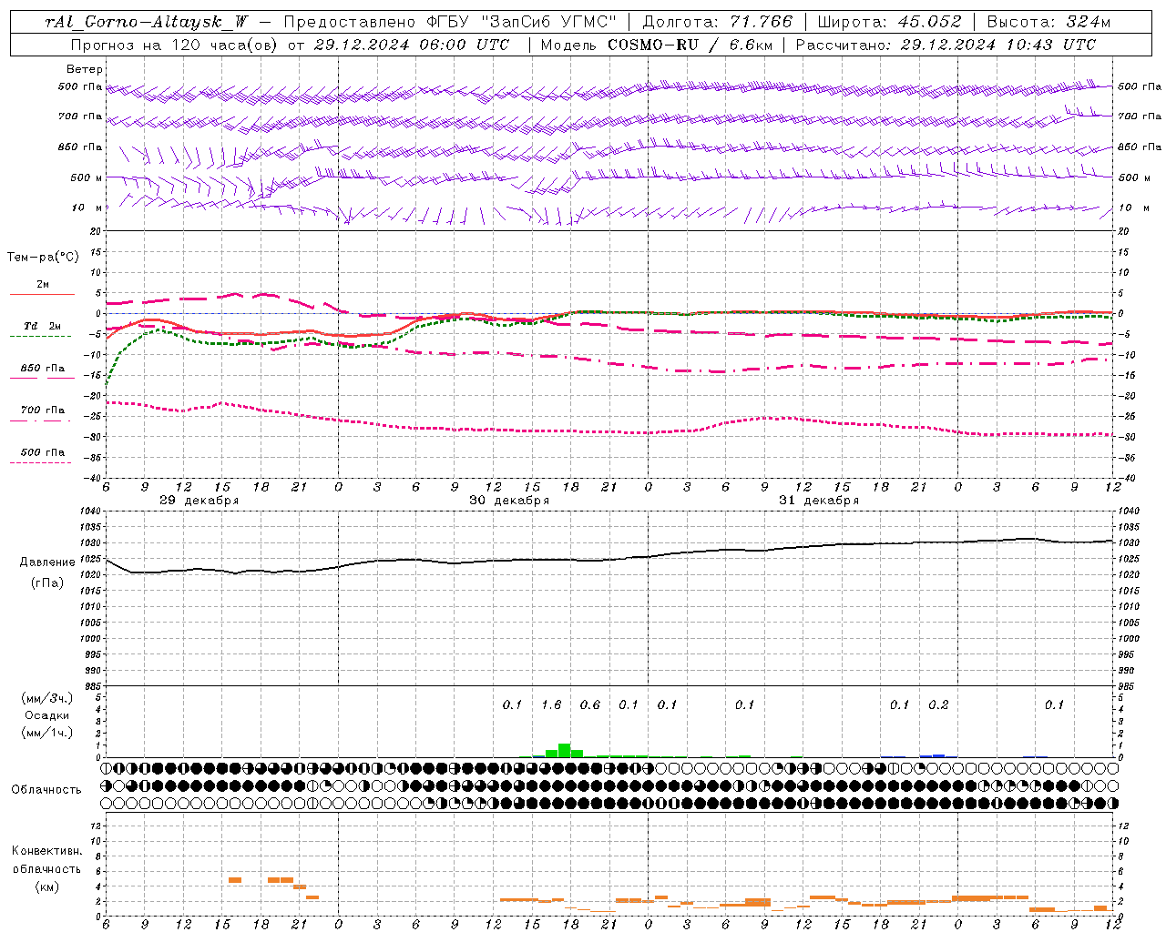Screen dimensions: 1166x932
Task: Click the Давление pressure label
Action: (47, 562)
